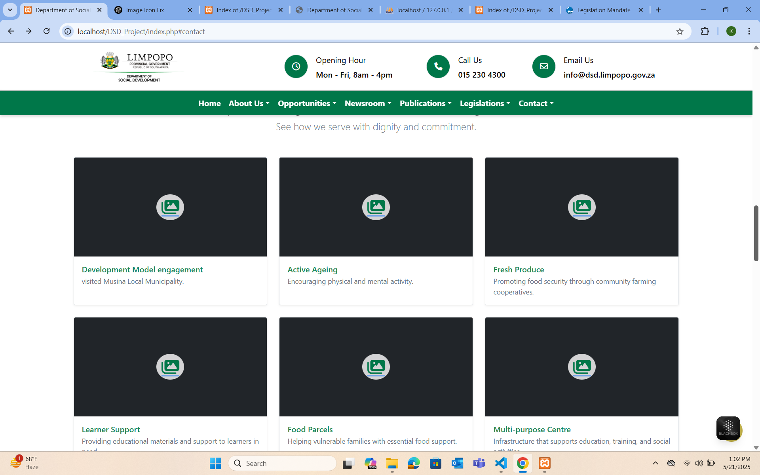Click the image placeholder on Active Ageing card

(376, 207)
